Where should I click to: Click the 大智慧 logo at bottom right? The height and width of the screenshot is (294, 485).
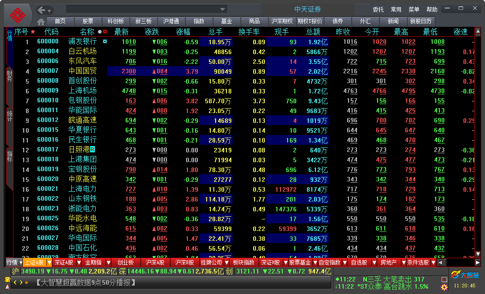coord(465,274)
